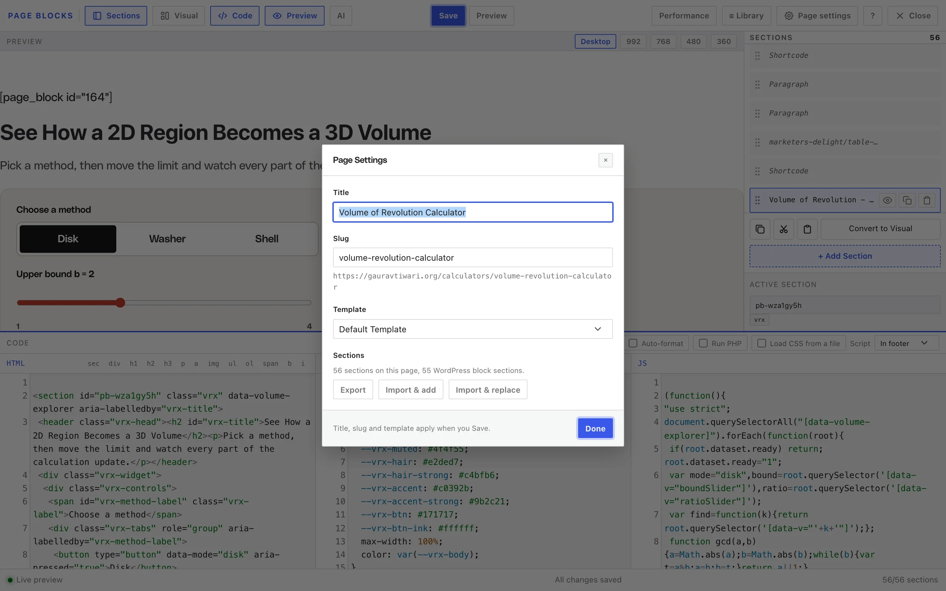Toggle the Preview tab with eye icon
Viewport: 946px width, 591px height.
[294, 16]
